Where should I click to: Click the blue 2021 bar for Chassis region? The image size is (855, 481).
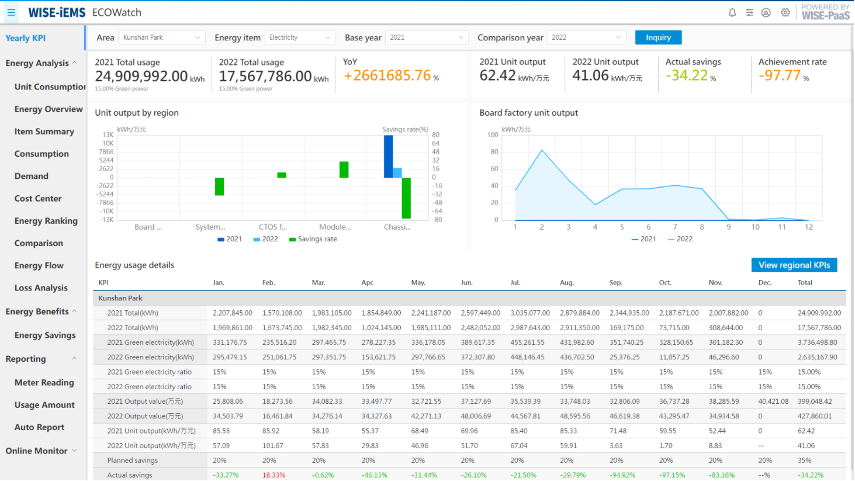[388, 156]
